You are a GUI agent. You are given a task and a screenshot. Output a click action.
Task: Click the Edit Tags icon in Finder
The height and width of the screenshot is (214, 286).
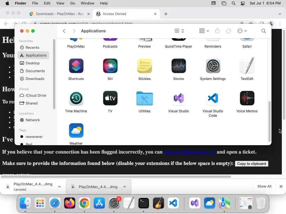point(228,31)
